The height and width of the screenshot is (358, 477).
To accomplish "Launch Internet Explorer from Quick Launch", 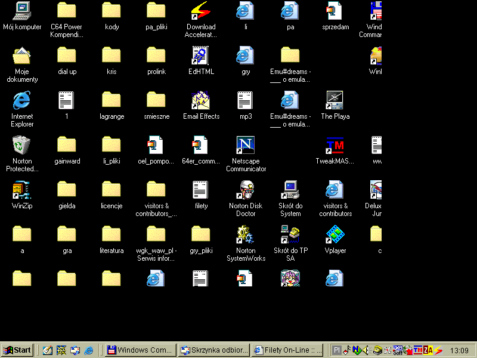I will pyautogui.click(x=89, y=350).
